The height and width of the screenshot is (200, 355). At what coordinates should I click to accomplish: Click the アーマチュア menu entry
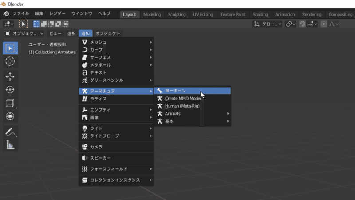(116, 91)
